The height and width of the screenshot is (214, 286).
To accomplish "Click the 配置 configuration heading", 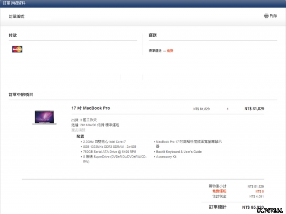I will pyautogui.click(x=80, y=137).
